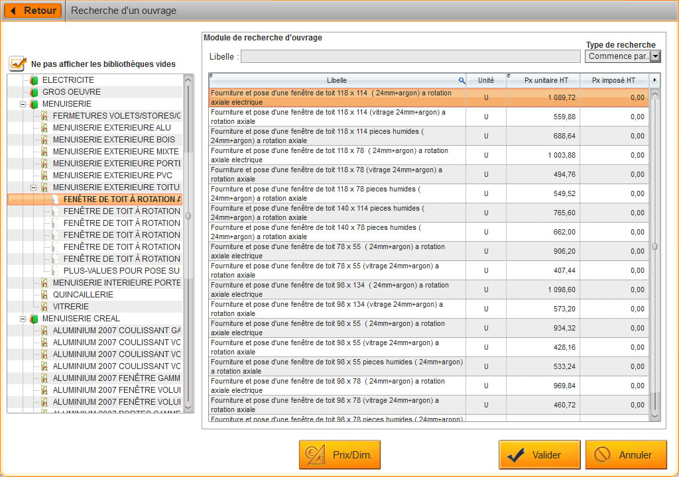Select MENUISERIE EXTERIEURE ALU in tree

[x=111, y=128]
